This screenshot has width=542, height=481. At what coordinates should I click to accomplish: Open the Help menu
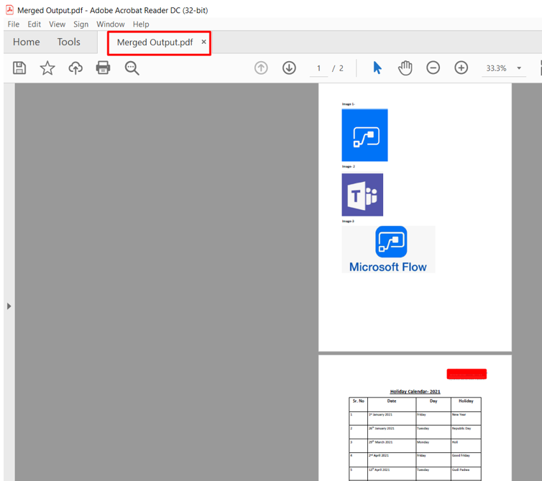pos(141,24)
